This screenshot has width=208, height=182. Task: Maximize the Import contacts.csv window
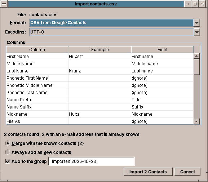coord(195,4)
